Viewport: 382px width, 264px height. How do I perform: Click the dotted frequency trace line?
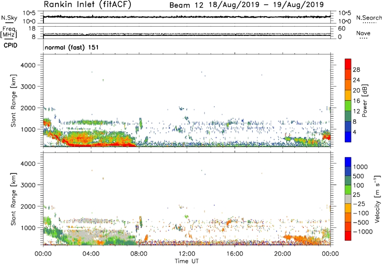[x=187, y=33]
